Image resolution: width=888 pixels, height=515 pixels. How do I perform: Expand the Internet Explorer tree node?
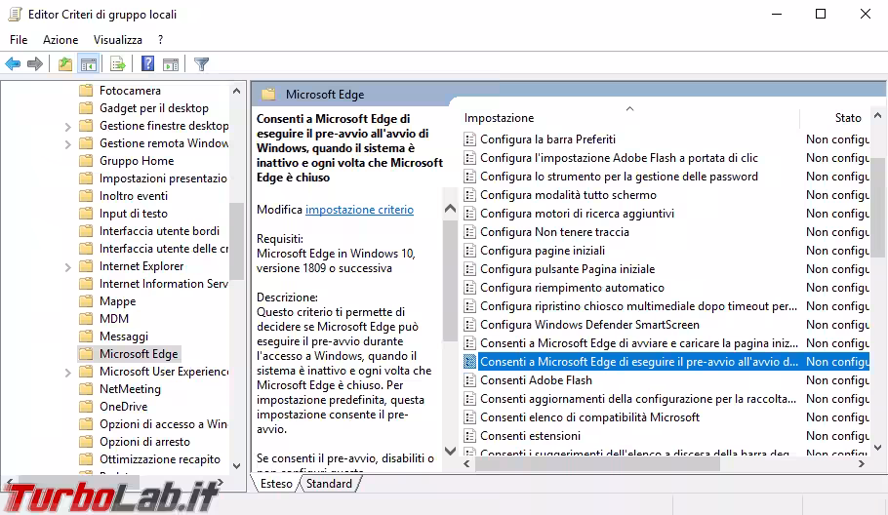click(67, 266)
